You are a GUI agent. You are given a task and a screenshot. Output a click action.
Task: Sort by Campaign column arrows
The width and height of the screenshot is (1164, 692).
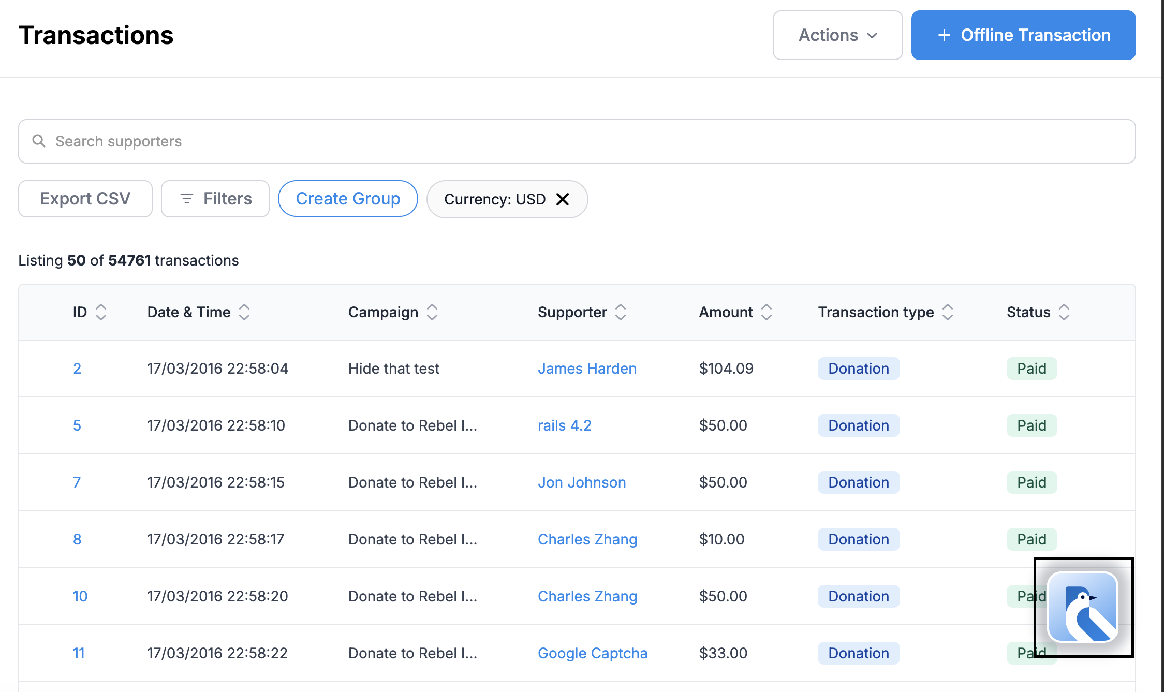(432, 312)
